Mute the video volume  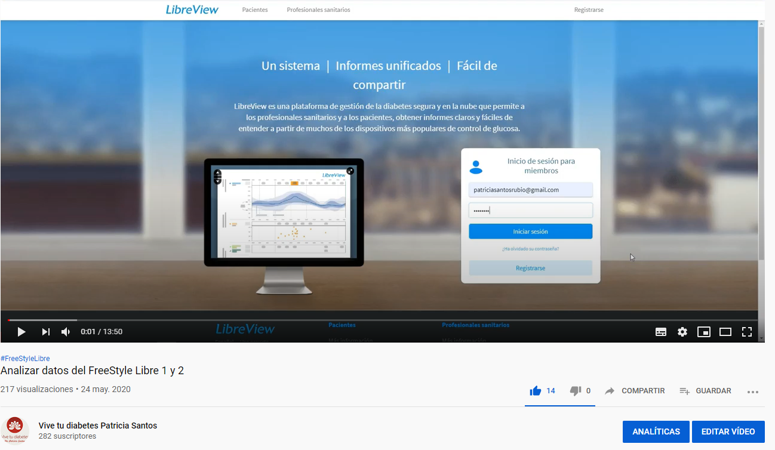(x=66, y=332)
